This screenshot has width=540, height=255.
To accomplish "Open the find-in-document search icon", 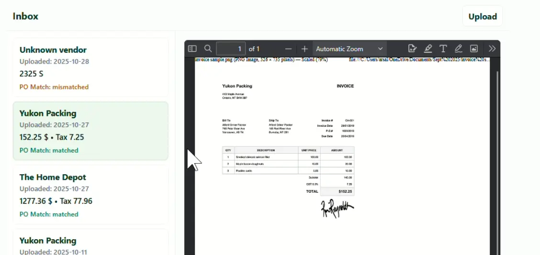I will tap(208, 48).
